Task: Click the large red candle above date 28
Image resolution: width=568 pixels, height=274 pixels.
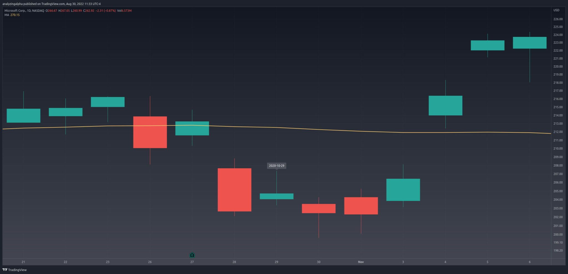Action: pos(234,190)
